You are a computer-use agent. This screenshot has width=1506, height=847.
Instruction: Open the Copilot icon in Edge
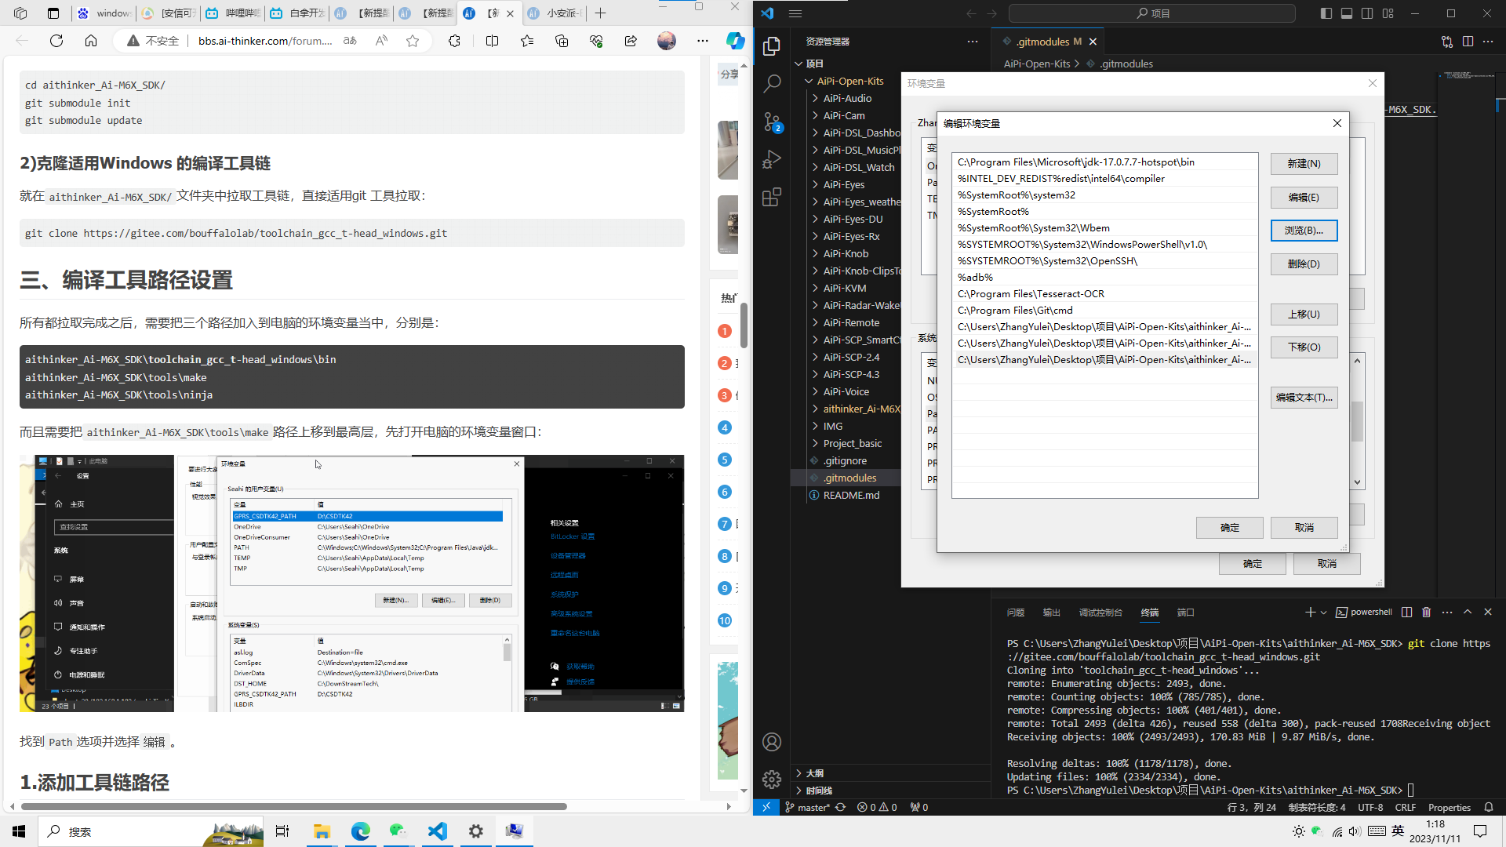click(735, 41)
